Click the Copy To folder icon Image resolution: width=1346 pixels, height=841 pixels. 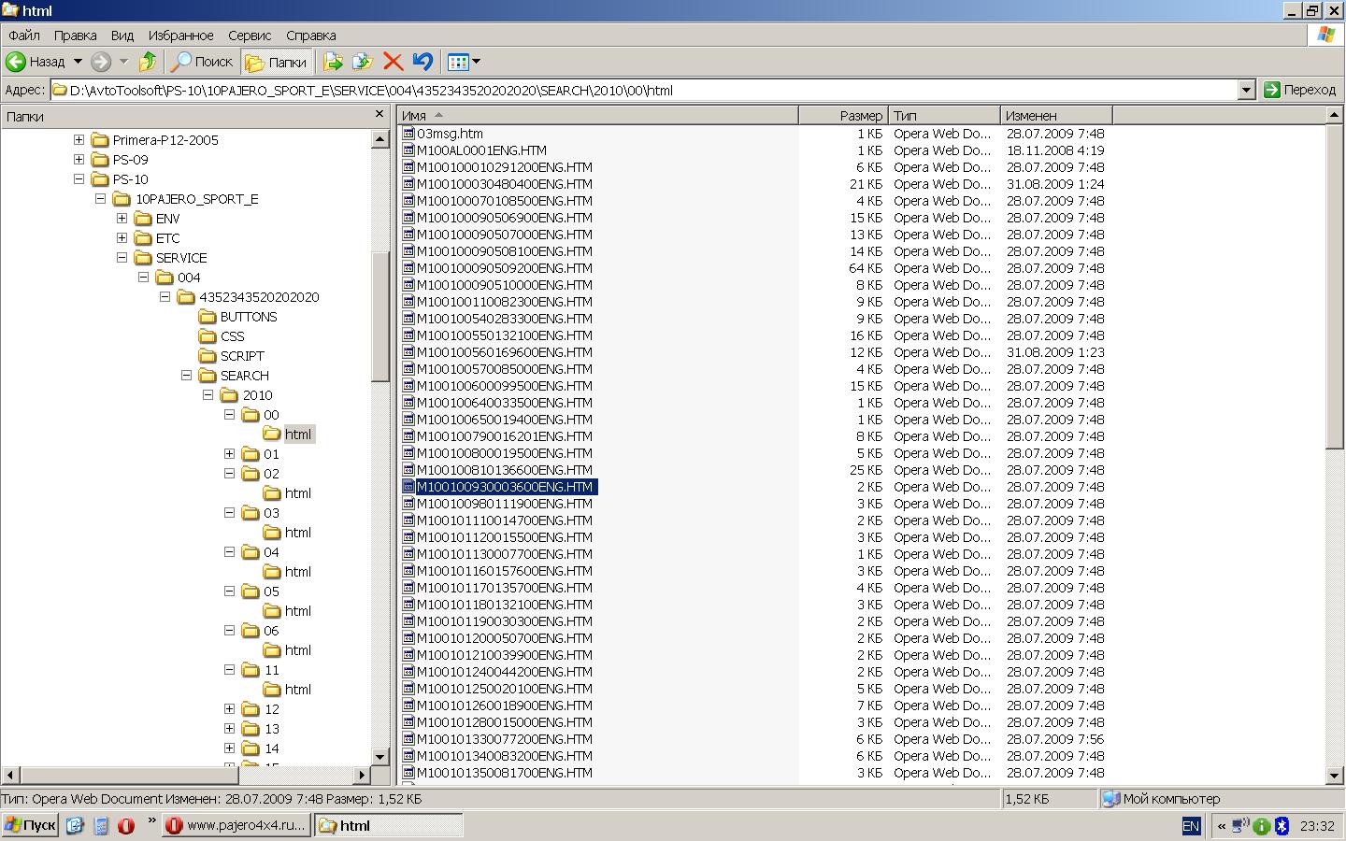(363, 62)
